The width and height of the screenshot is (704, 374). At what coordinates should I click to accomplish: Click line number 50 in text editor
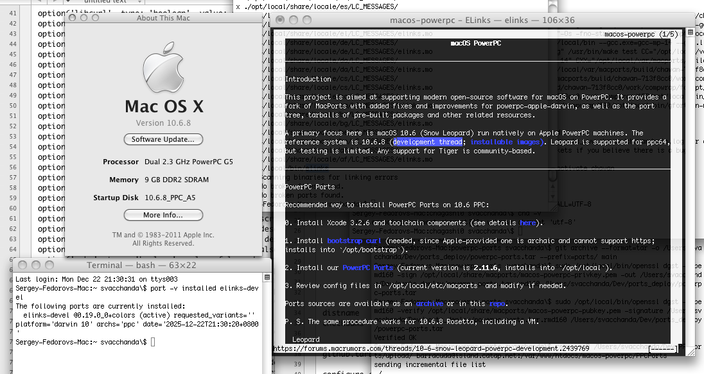(x=13, y=106)
